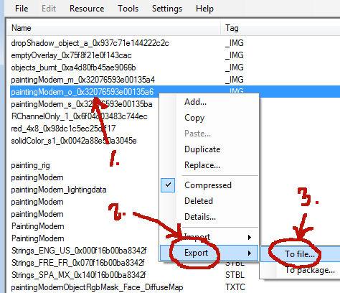Open the Help menu
The width and height of the screenshot is (340, 293).
204,9
